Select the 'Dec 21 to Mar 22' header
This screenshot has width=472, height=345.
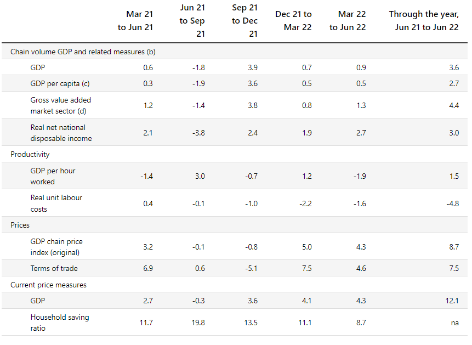point(293,21)
